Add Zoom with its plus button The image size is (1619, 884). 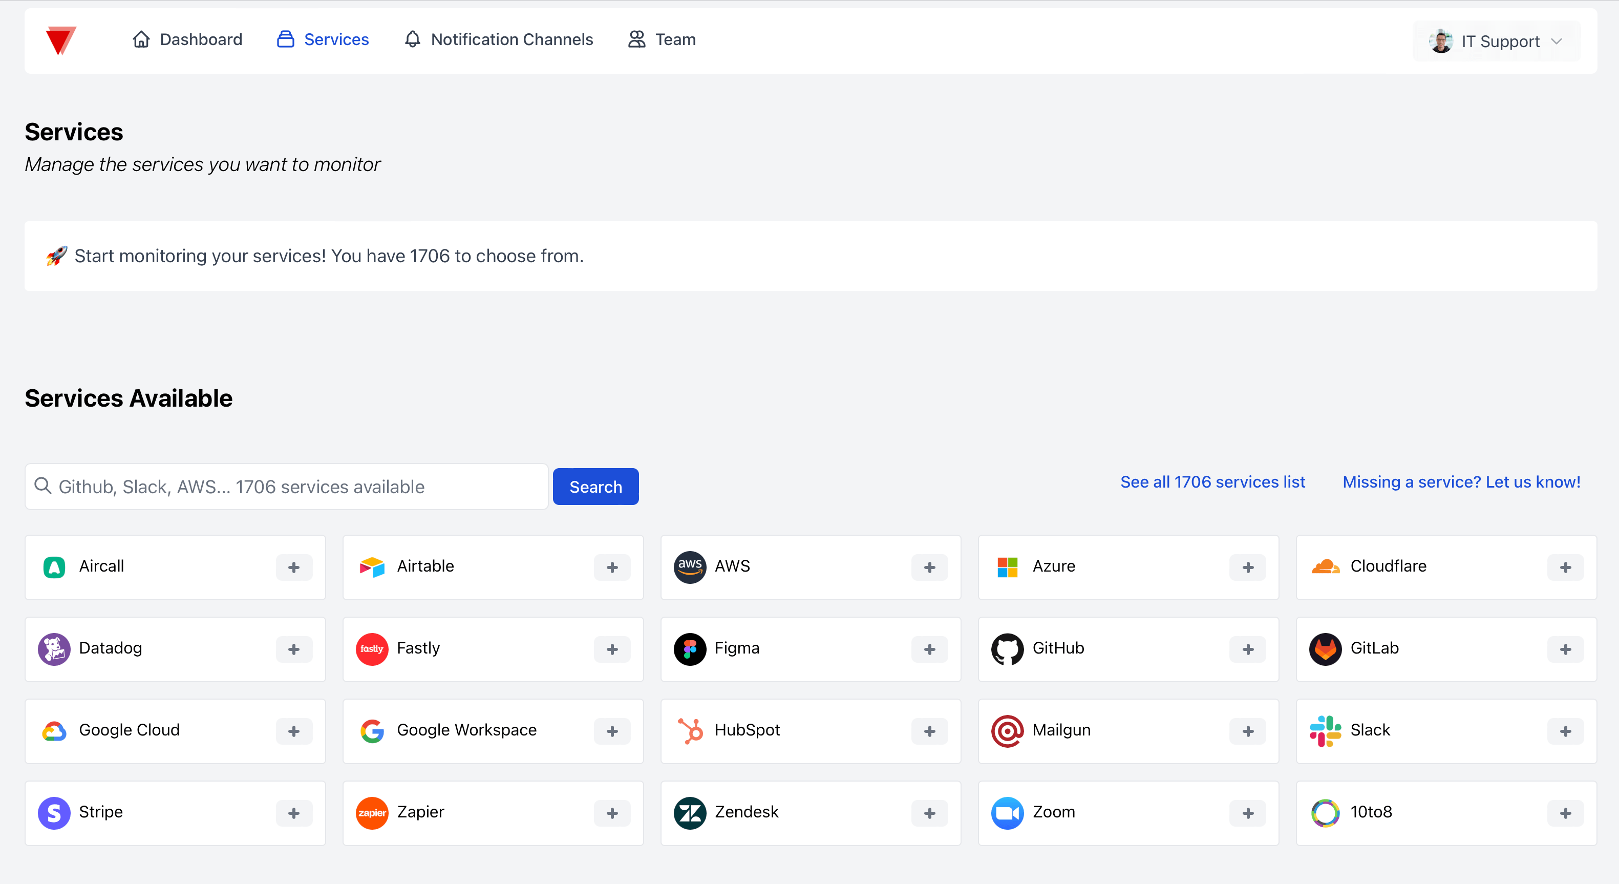click(x=1248, y=814)
